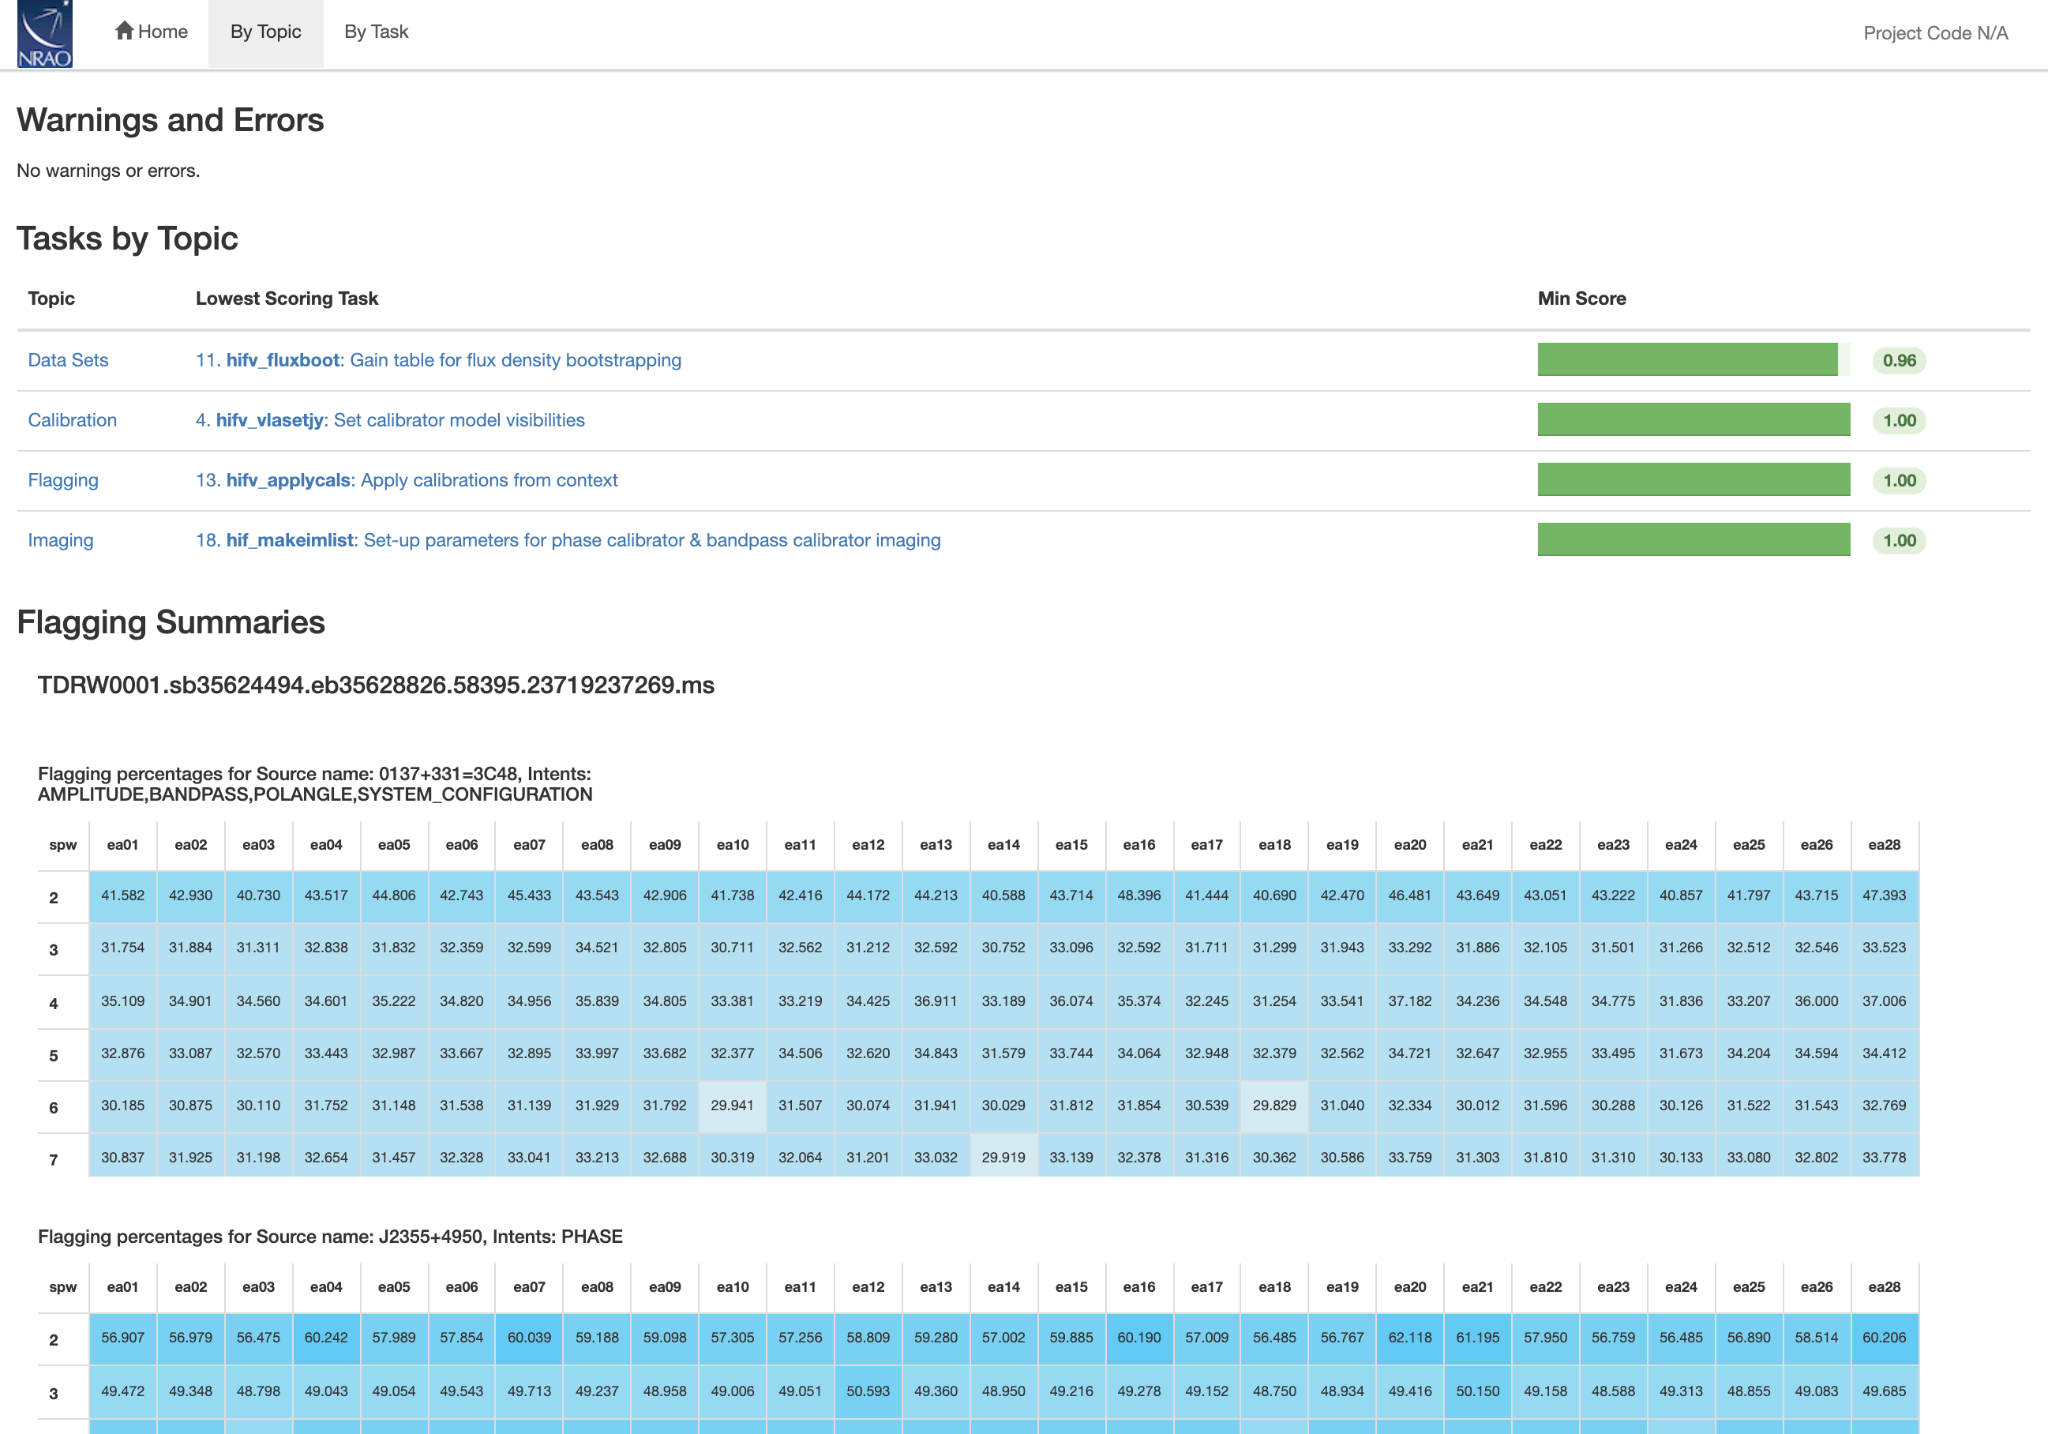Click the NRAO logo

pos(44,34)
